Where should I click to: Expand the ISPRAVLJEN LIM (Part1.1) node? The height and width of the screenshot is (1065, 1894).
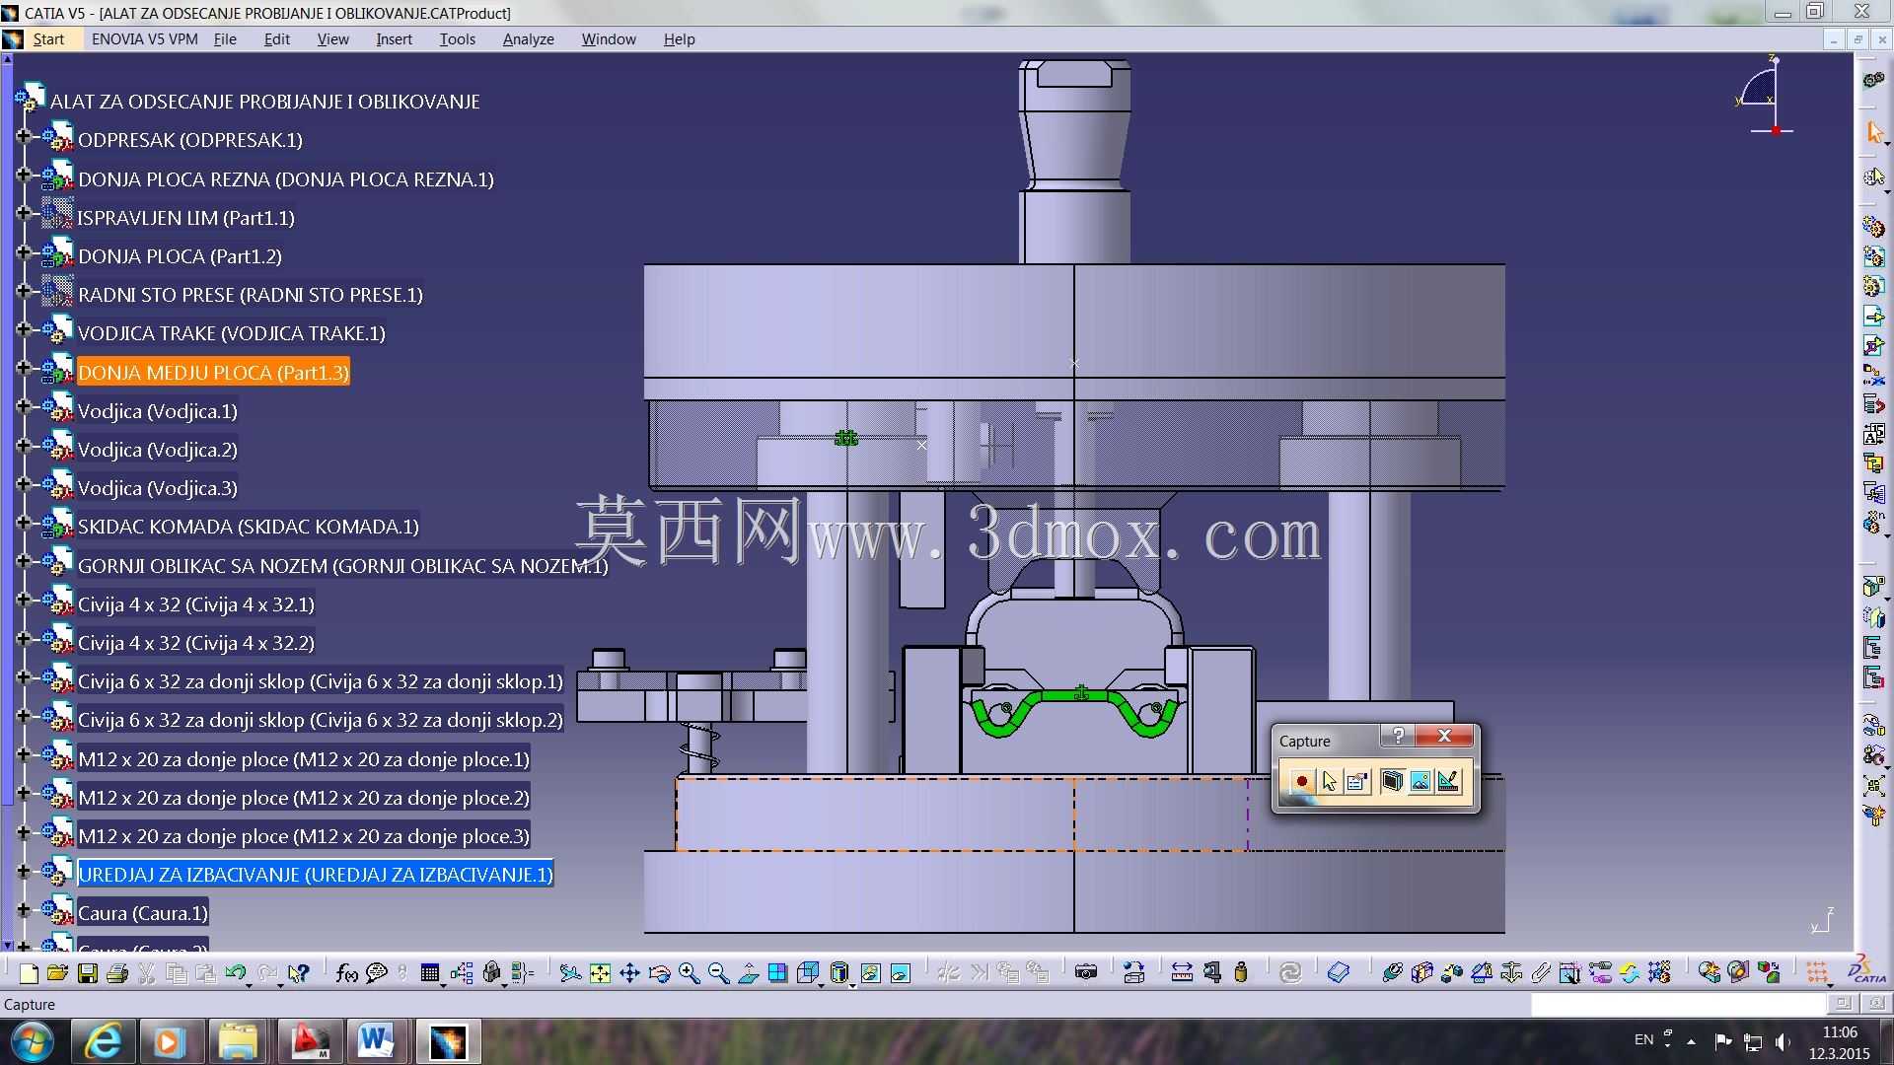pos(23,213)
